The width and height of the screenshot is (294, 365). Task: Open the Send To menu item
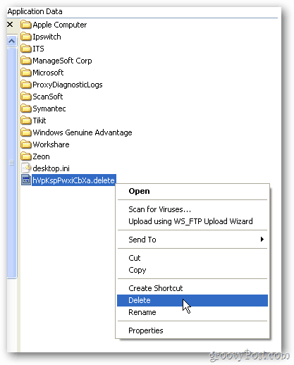point(192,240)
